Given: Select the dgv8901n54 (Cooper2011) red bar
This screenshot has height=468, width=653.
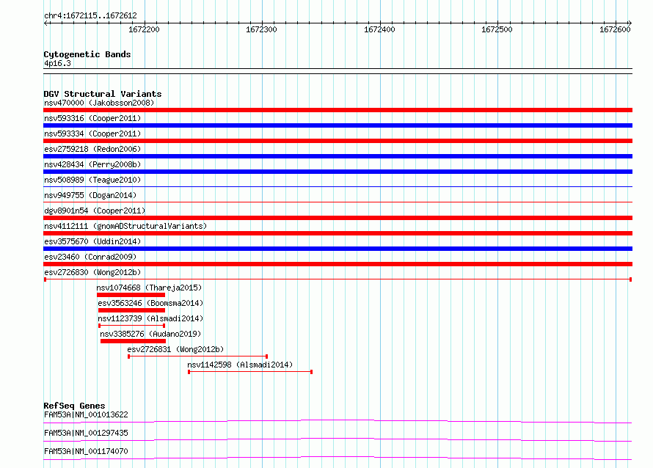Looking at the screenshot, I should 338,218.
